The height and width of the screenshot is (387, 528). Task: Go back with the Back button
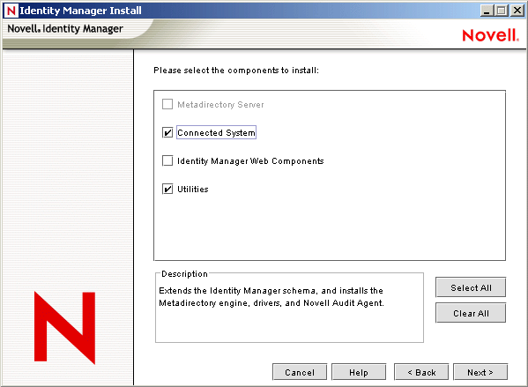421,372
